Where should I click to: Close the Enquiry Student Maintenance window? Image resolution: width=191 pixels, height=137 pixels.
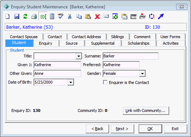[x=182, y=7]
